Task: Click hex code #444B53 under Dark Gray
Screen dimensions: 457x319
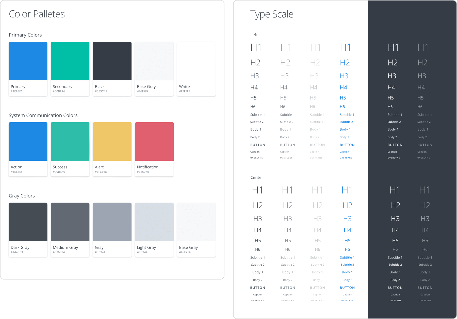Action: 17,252
